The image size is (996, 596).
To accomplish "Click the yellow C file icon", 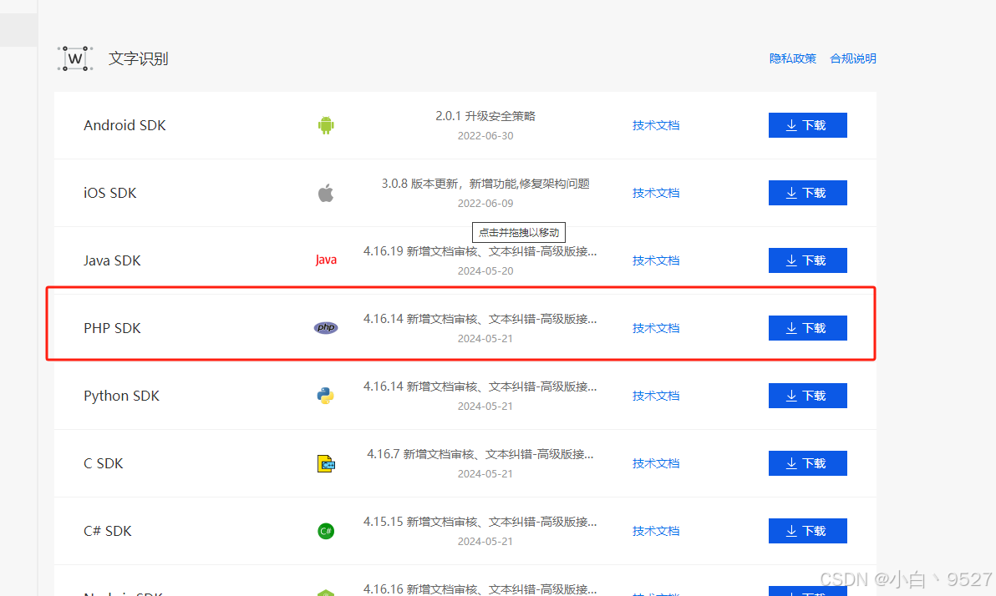I will tap(326, 463).
